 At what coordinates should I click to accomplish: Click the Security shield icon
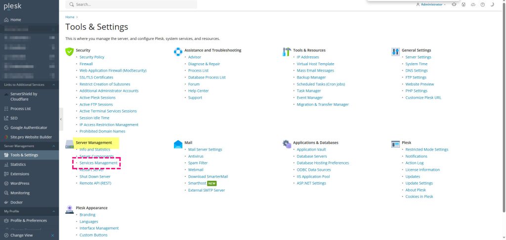pos(69,51)
